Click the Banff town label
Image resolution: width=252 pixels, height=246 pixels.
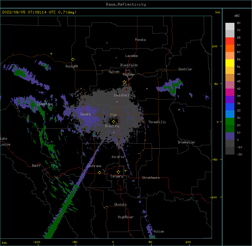(36, 166)
